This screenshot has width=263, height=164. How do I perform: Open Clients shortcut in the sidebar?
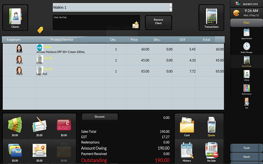246,76
